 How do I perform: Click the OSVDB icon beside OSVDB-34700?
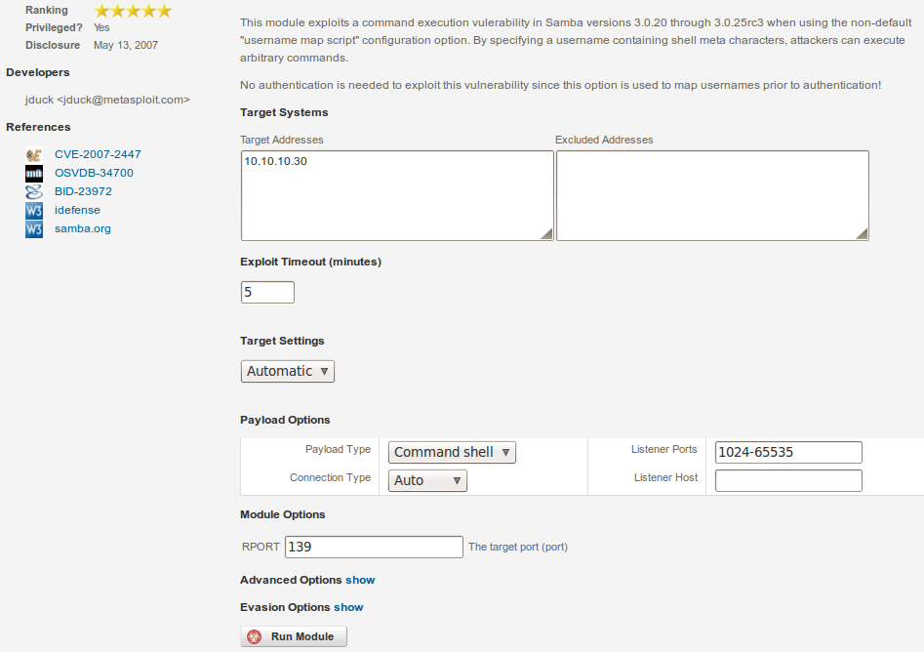pos(34,173)
